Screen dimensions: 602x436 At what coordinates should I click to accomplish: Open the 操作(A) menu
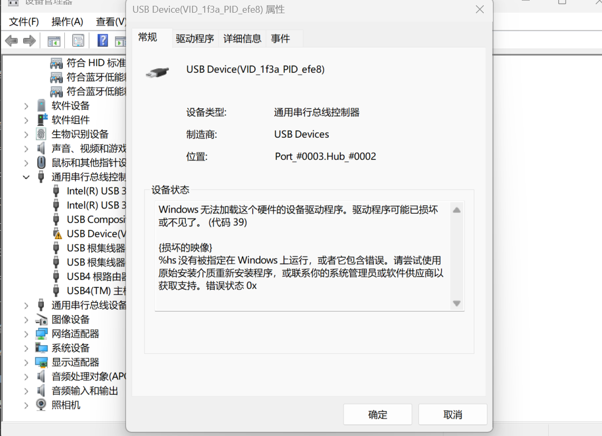point(67,22)
